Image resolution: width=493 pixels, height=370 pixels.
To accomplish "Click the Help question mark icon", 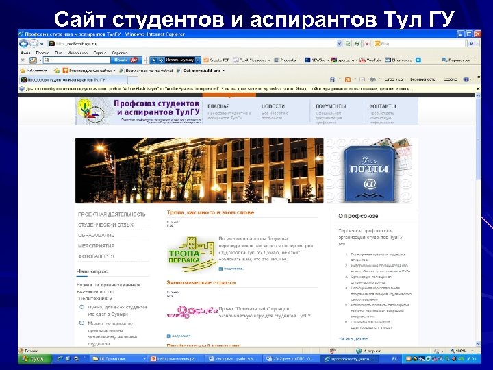I will (x=466, y=79).
